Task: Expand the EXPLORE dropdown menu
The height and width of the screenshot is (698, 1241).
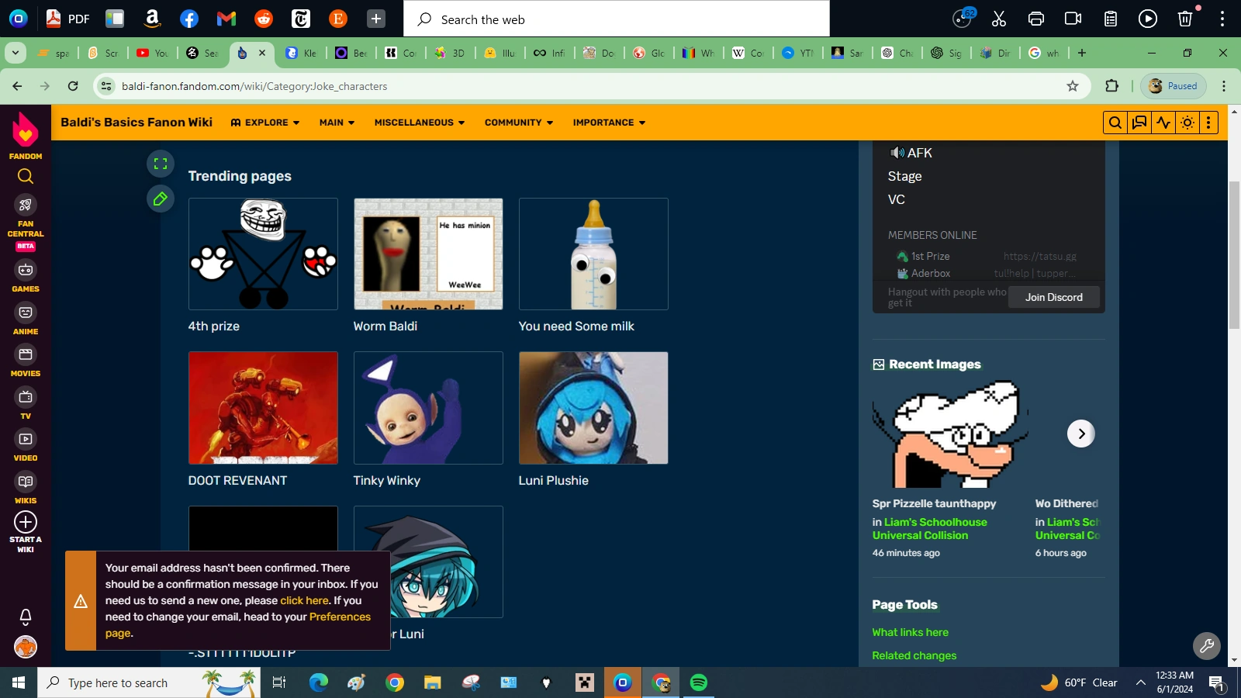Action: [x=265, y=123]
